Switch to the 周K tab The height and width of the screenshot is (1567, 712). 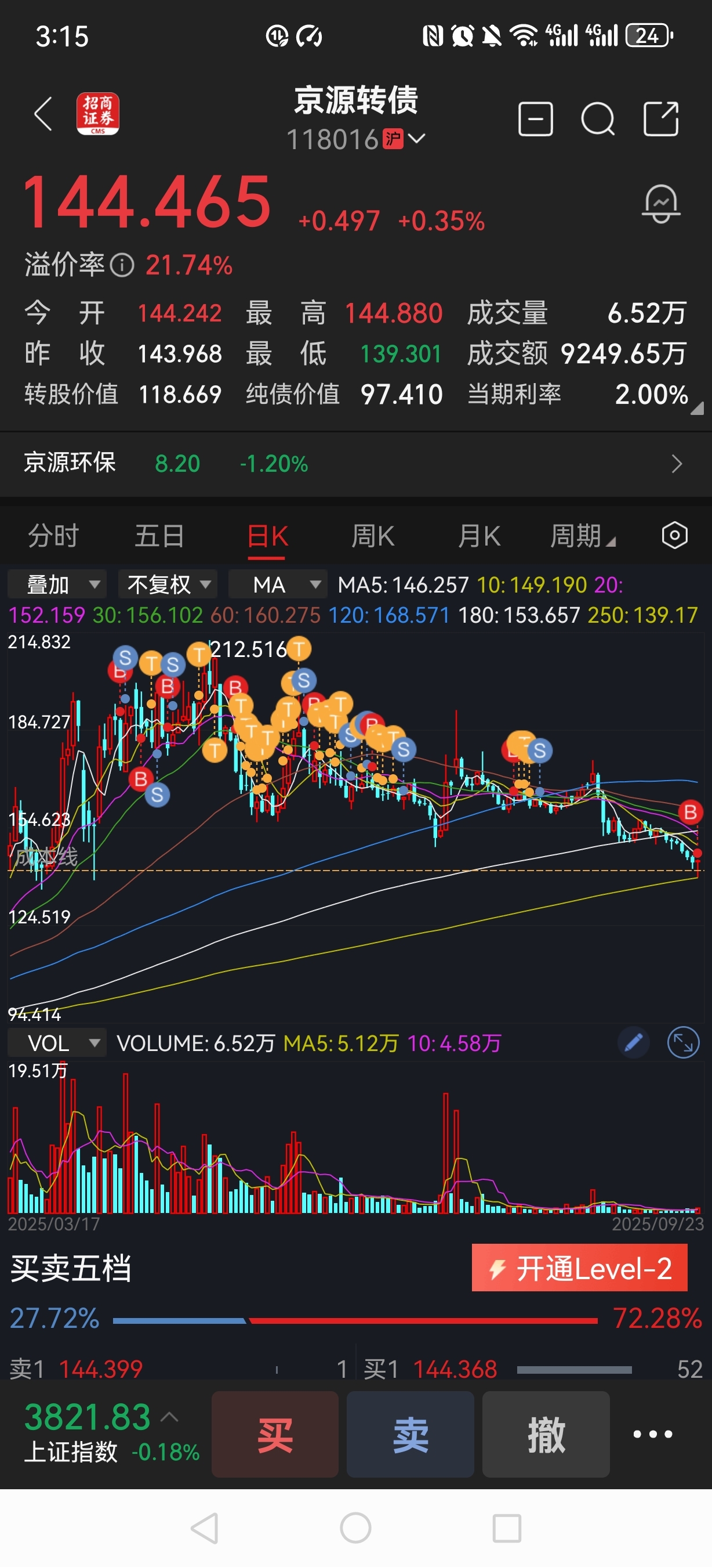(373, 536)
